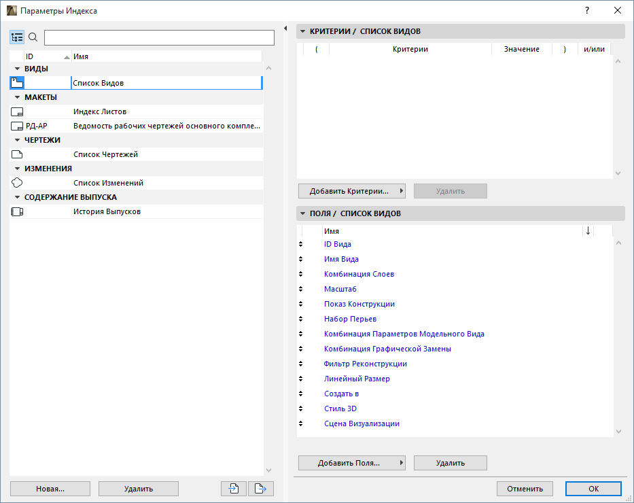Image resolution: width=634 pixels, height=503 pixels.
Task: Open the Добавить Поля dropdown
Action: coord(351,463)
